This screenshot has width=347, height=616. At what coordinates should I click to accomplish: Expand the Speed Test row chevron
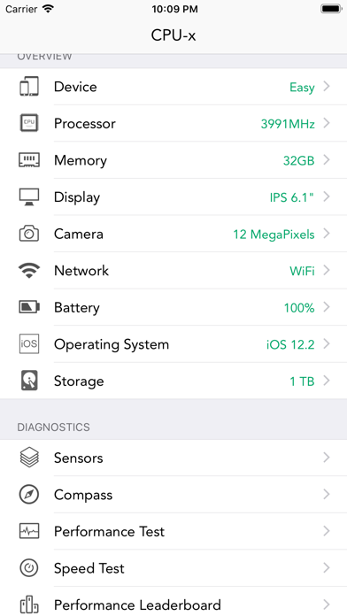point(326,567)
